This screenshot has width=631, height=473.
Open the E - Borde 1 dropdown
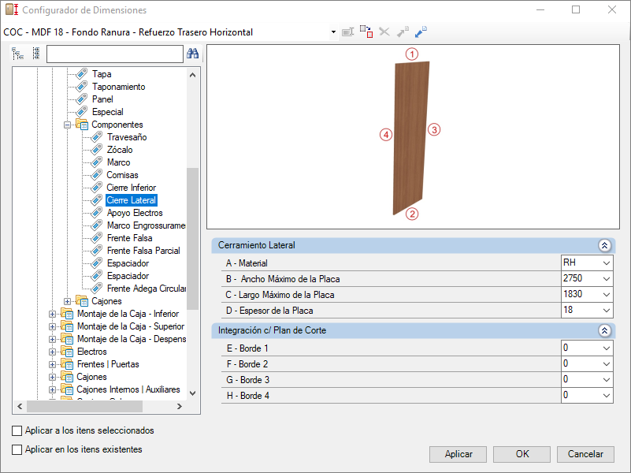pos(607,348)
